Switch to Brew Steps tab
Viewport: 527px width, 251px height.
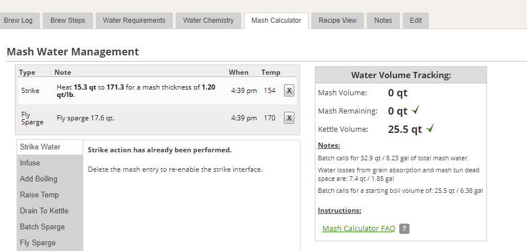pyautogui.click(x=68, y=21)
